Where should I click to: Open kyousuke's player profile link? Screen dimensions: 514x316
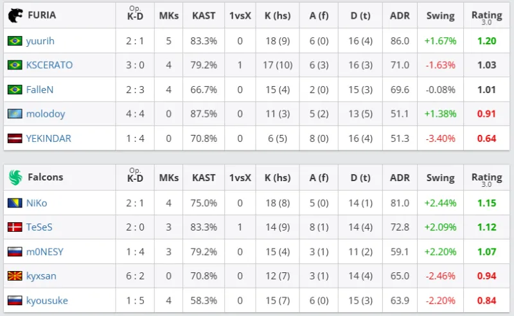(x=46, y=301)
